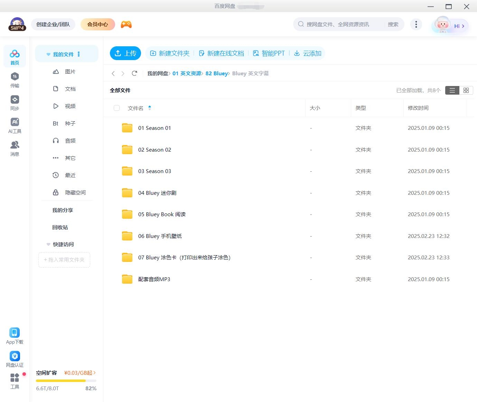Click the 上传 upload button
This screenshot has width=477, height=402.
125,53
